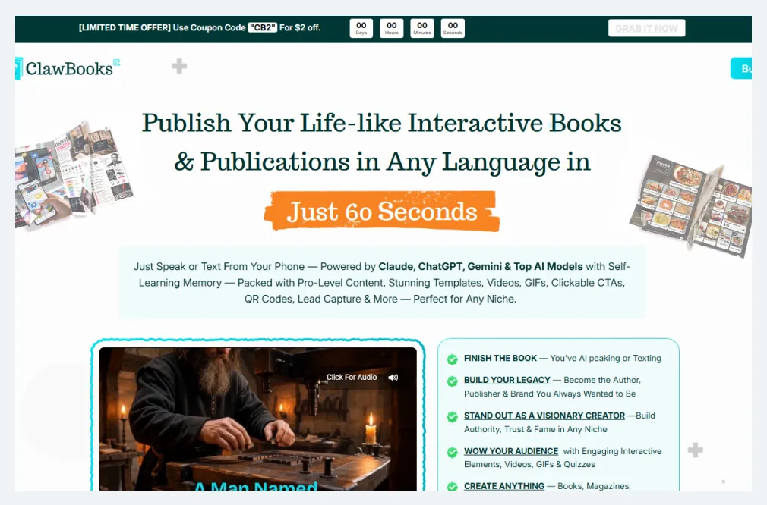Click 'Claude, ChatGPT, Gemini & Top AI Models' text

pos(481,267)
